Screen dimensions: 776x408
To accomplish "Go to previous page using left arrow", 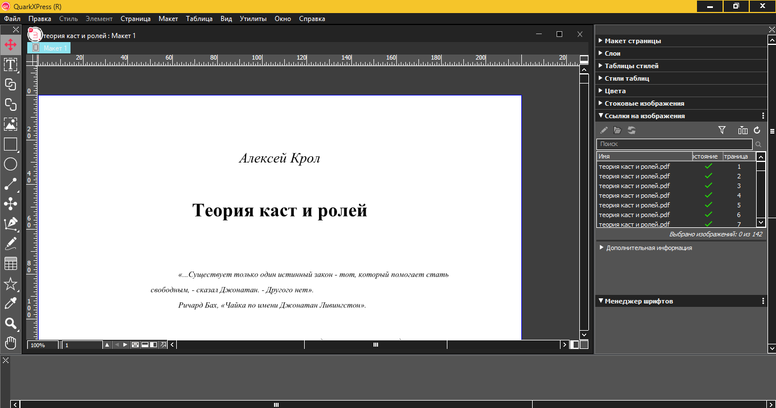I will [x=117, y=345].
